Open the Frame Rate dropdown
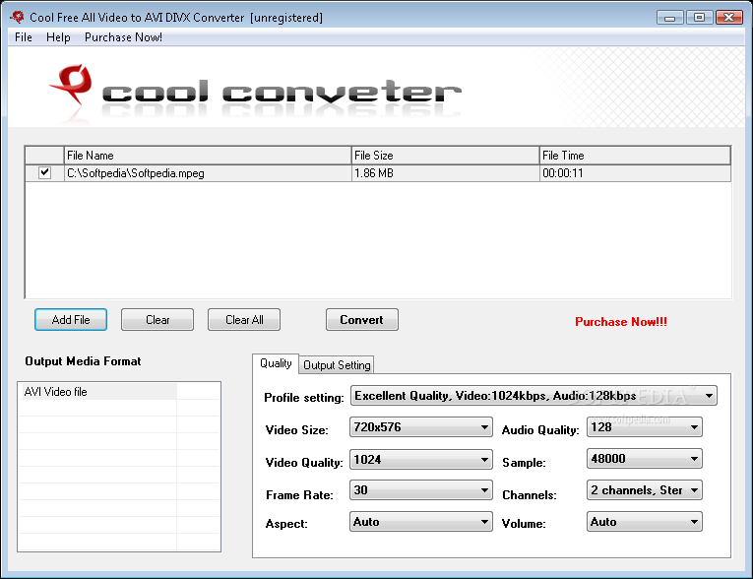 pos(420,490)
